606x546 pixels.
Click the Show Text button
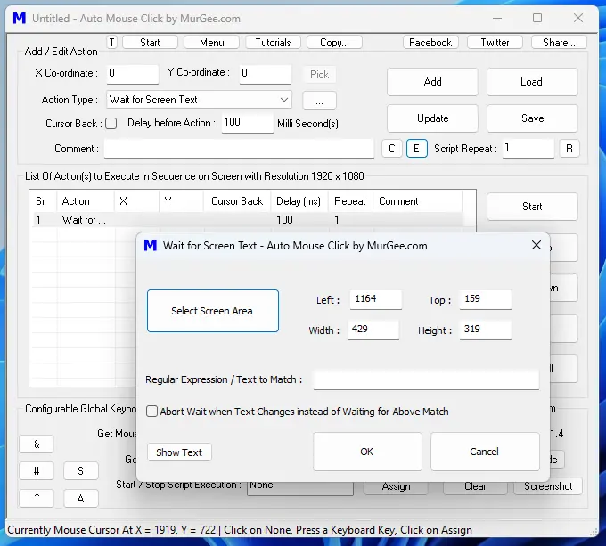tap(179, 452)
